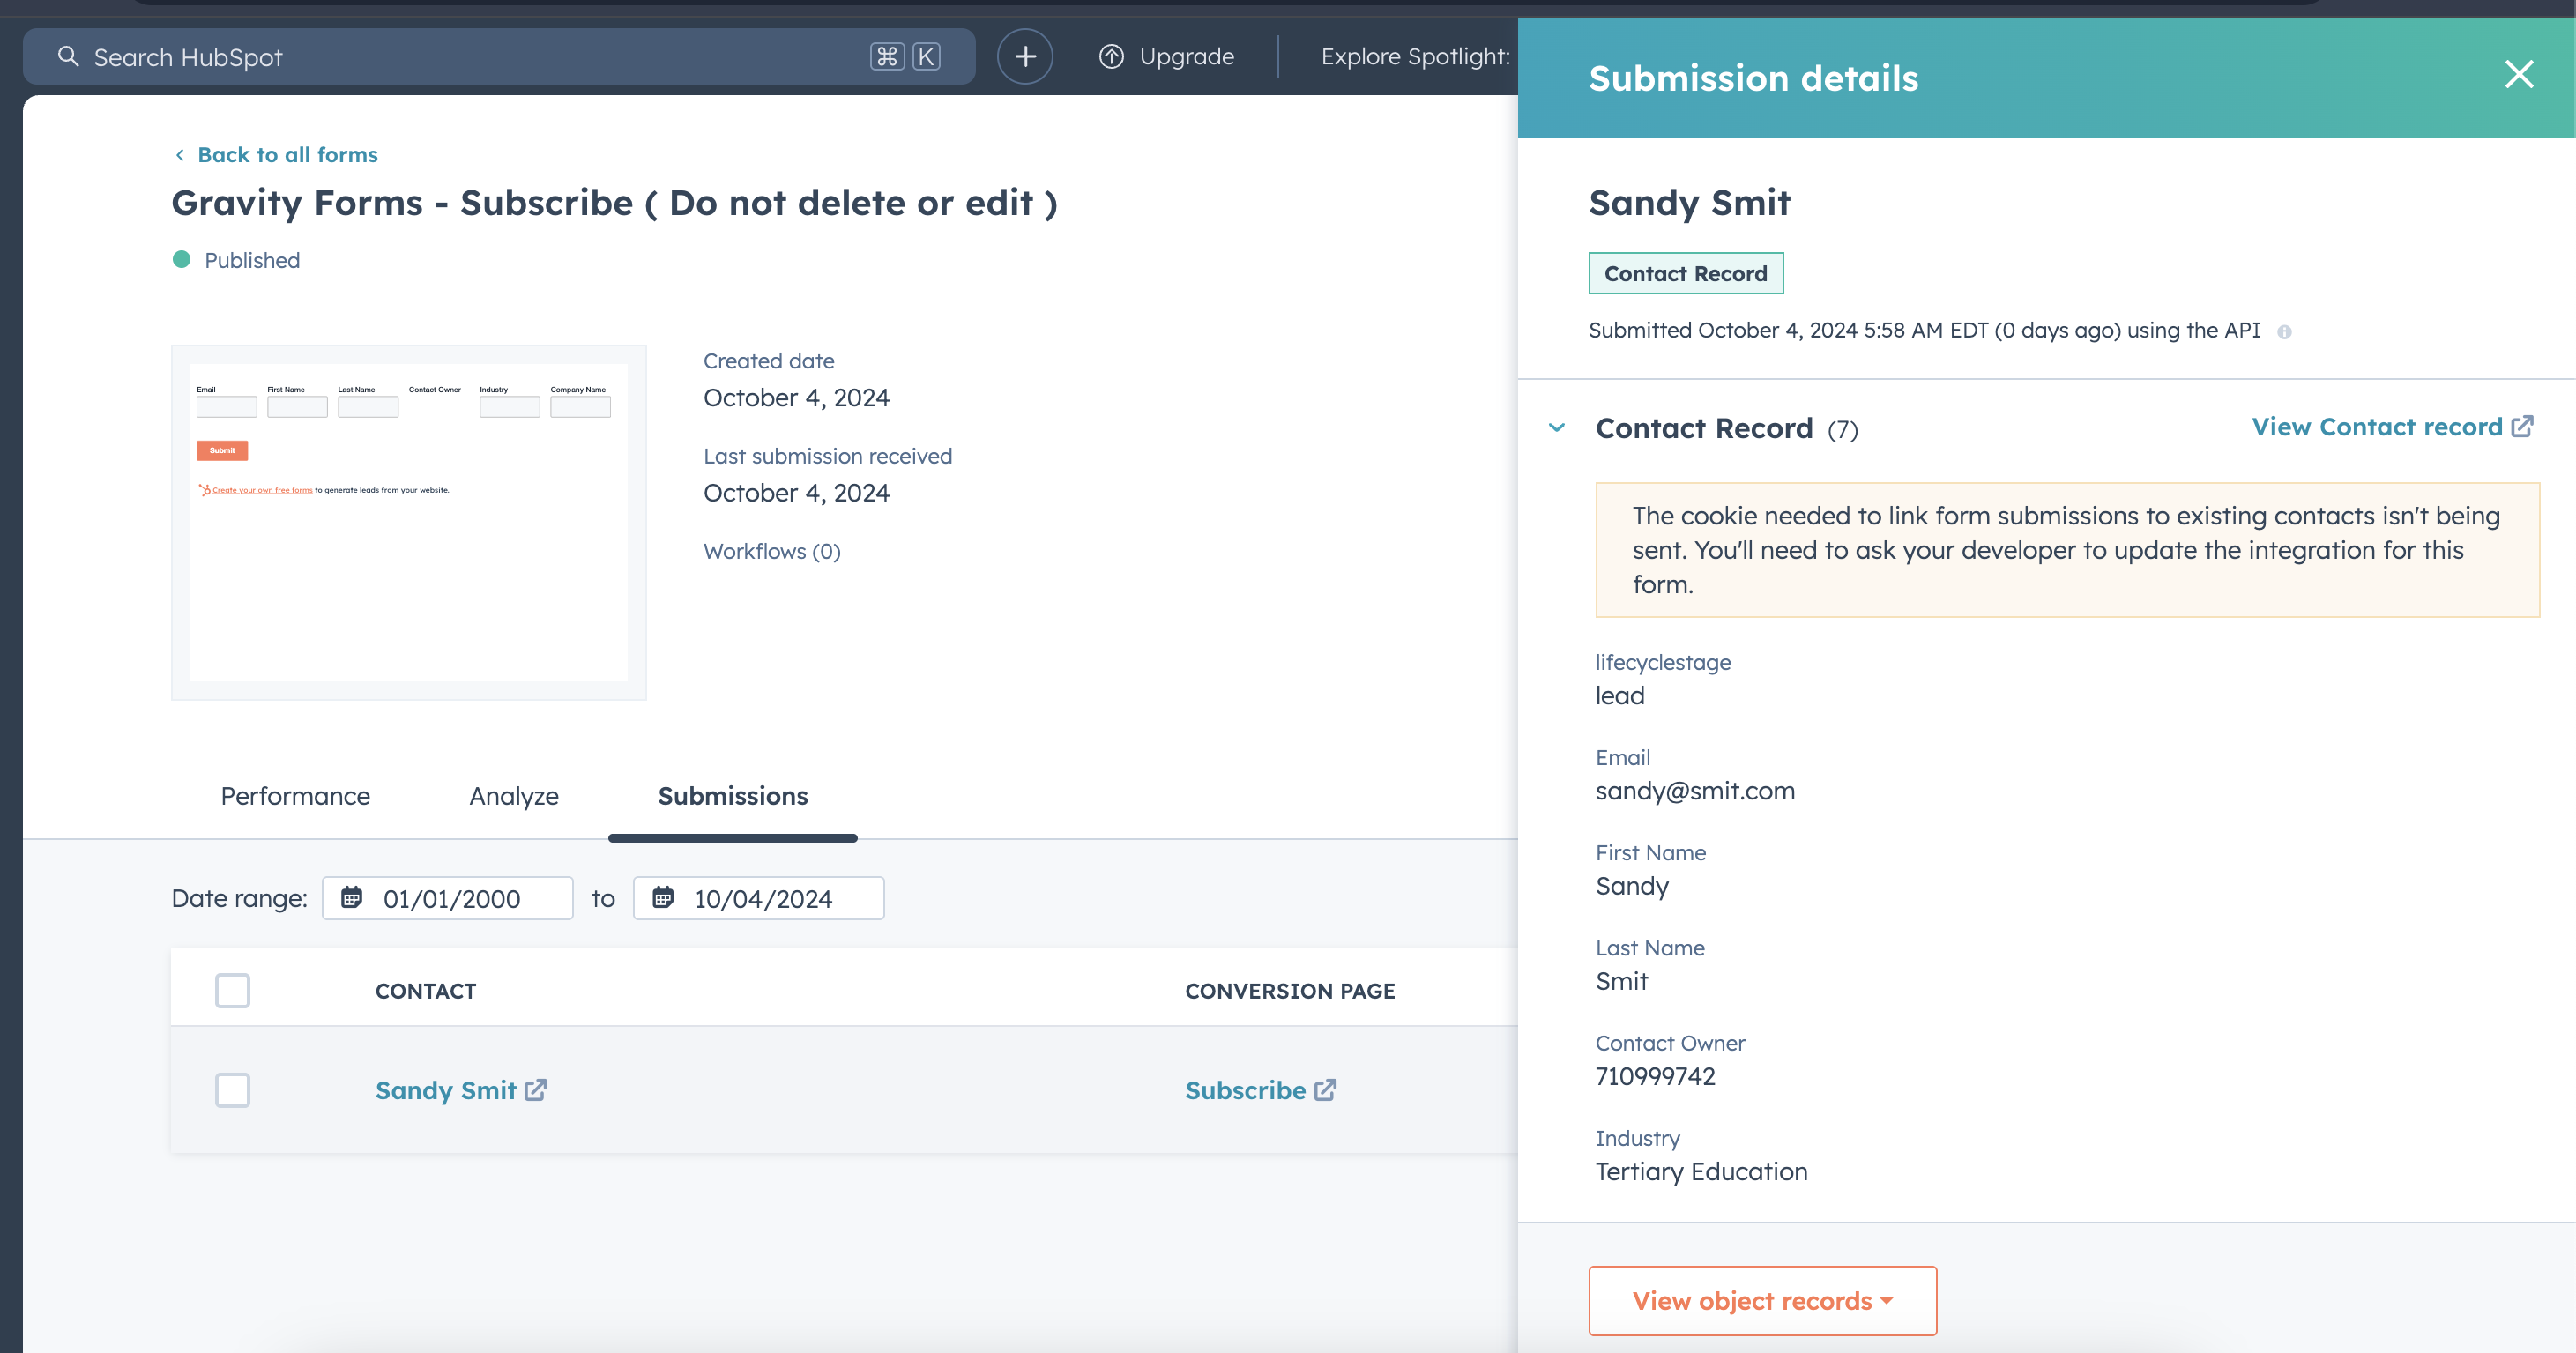Image resolution: width=2576 pixels, height=1353 pixels.
Task: Click the plus create icon
Action: click(x=1024, y=56)
